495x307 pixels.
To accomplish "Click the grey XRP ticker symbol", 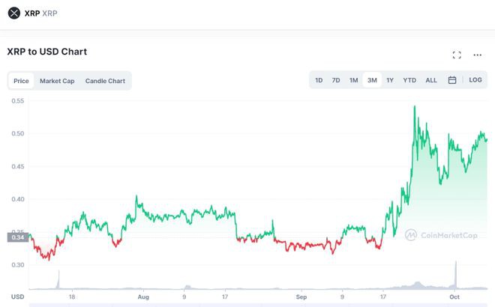I will 49,13.
